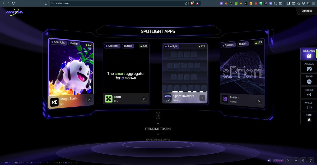Launch Kuru with its arrow button
Viewport: 317px width, 165px height.
[144, 99]
